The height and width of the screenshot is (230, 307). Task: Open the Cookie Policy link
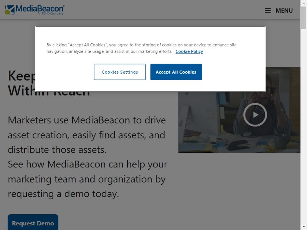click(189, 51)
